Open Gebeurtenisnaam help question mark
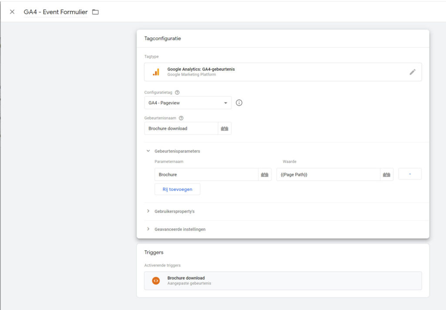Screen dimensions: 446x310 pos(181,118)
